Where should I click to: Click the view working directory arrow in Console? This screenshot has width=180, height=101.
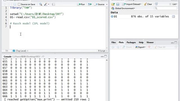(43, 56)
